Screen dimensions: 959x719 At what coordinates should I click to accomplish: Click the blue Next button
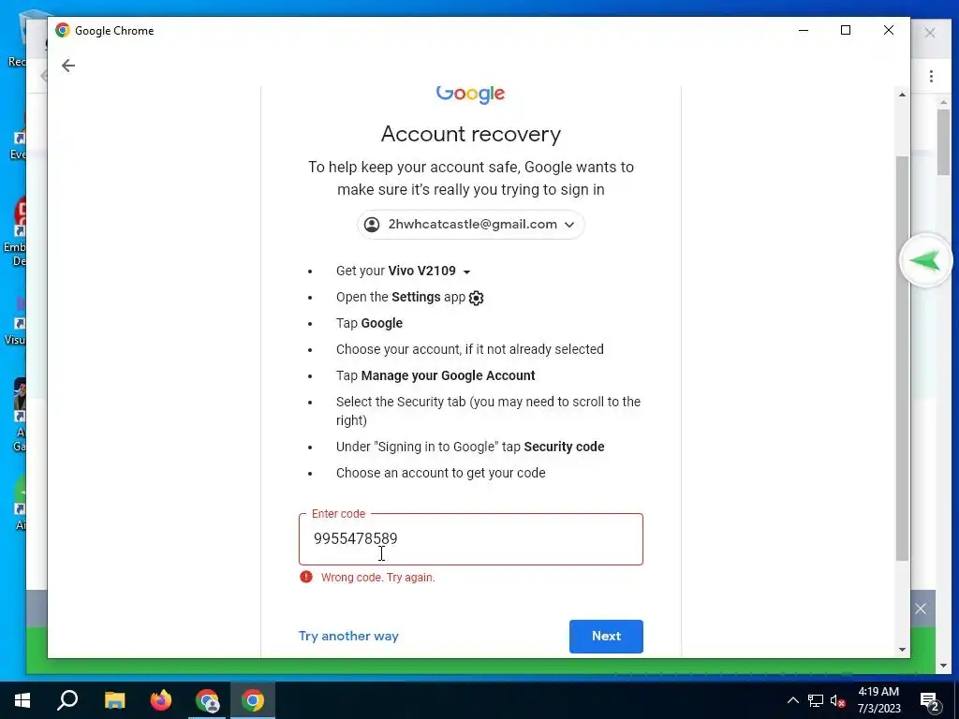click(606, 636)
